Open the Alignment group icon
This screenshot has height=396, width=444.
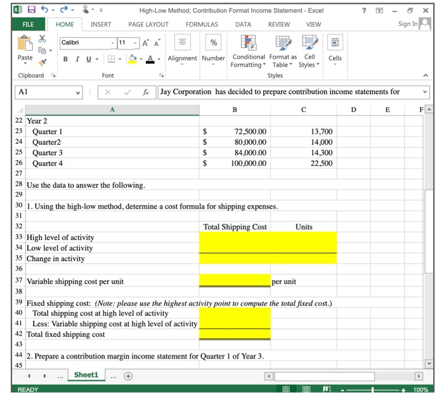(183, 42)
